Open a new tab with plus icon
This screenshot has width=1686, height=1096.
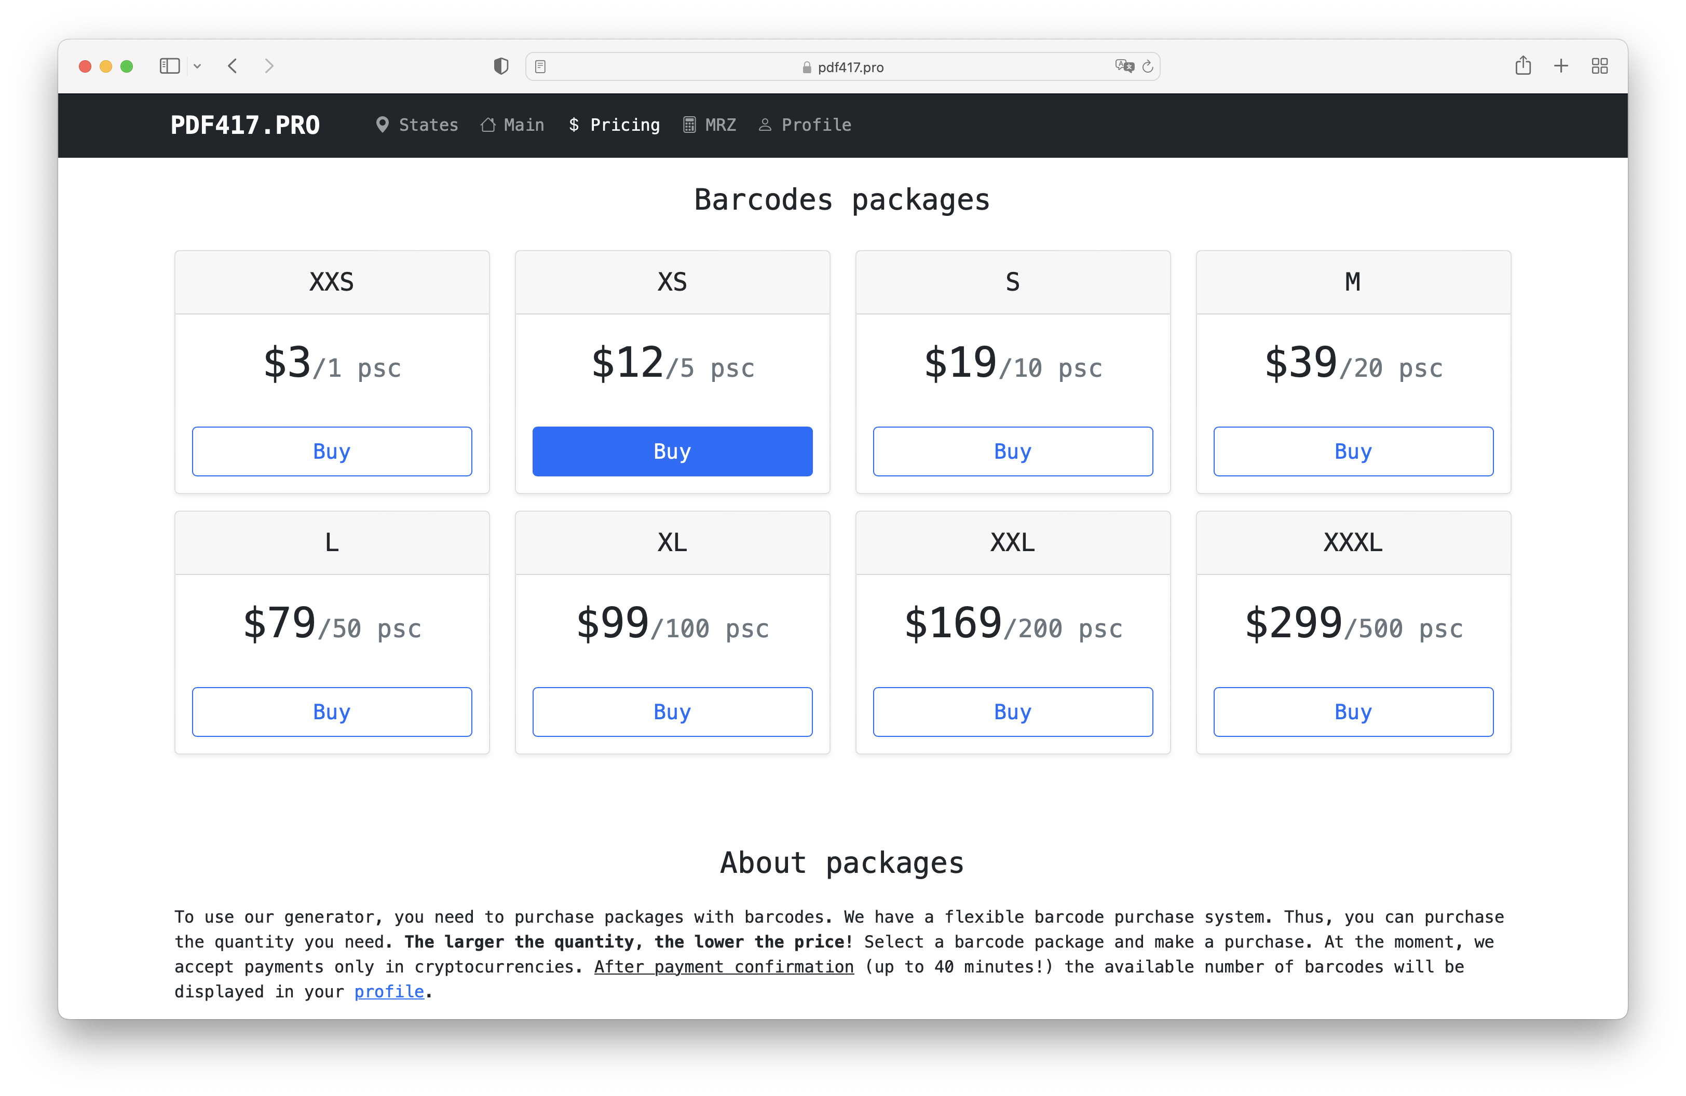tap(1561, 66)
